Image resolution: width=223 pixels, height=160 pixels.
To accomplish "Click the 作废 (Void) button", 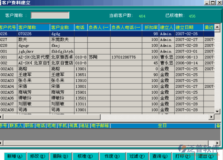I will coord(111,156).
